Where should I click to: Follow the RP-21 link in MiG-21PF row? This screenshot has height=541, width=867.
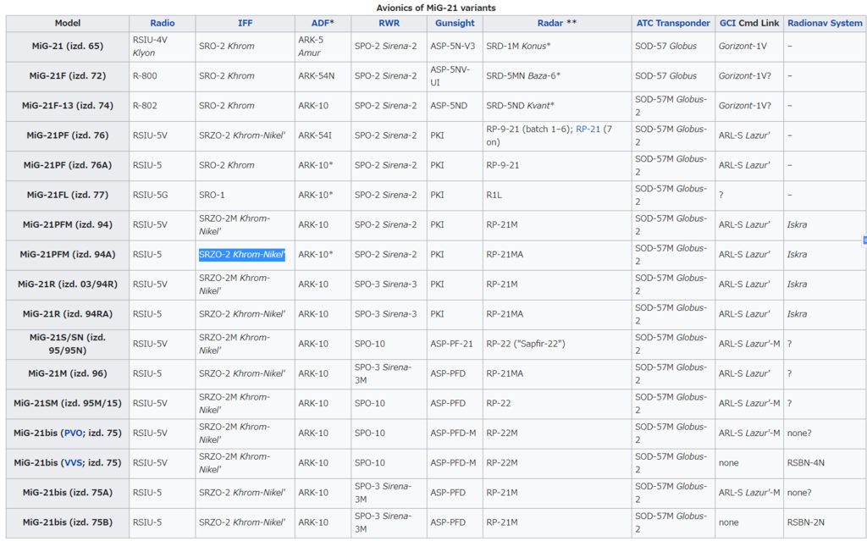(588, 130)
